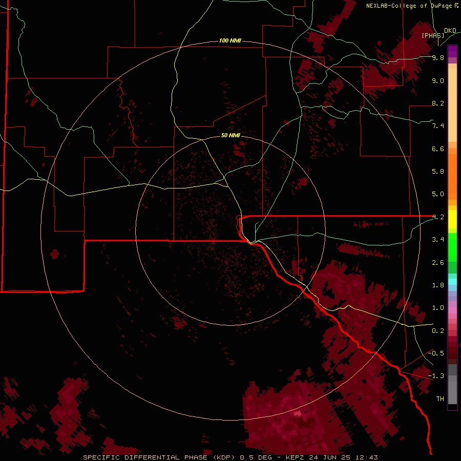This screenshot has width=461, height=461.
Task: Click the 0.5 DEG tilt text in the caption
Action: click(255, 457)
